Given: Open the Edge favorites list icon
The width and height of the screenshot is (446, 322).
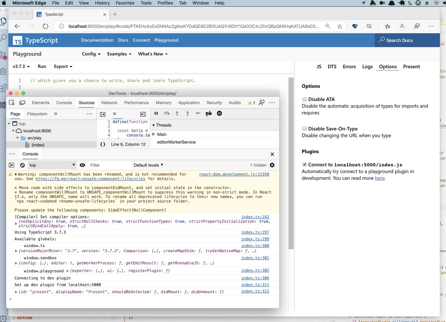Looking at the screenshot, I should click(x=387, y=26).
